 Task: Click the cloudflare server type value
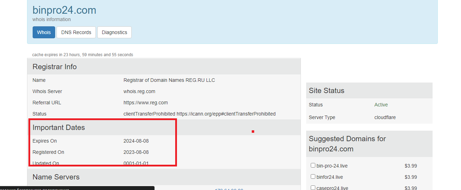[385, 117]
